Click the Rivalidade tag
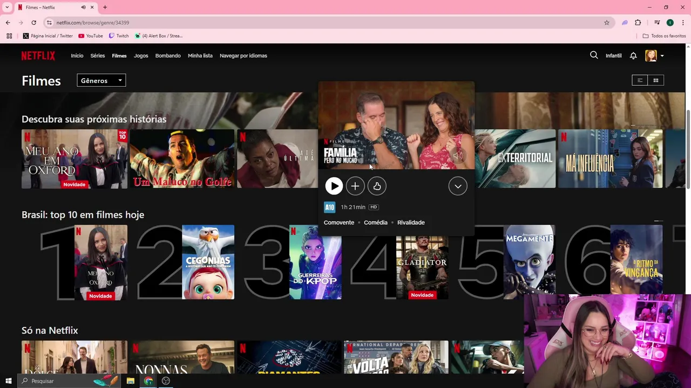Viewport: 691px width, 388px height. [x=411, y=223]
